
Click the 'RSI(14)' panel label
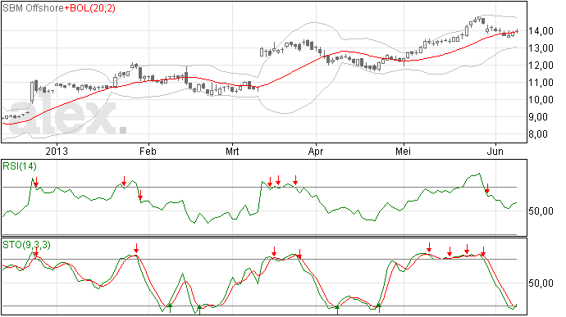tap(20, 166)
